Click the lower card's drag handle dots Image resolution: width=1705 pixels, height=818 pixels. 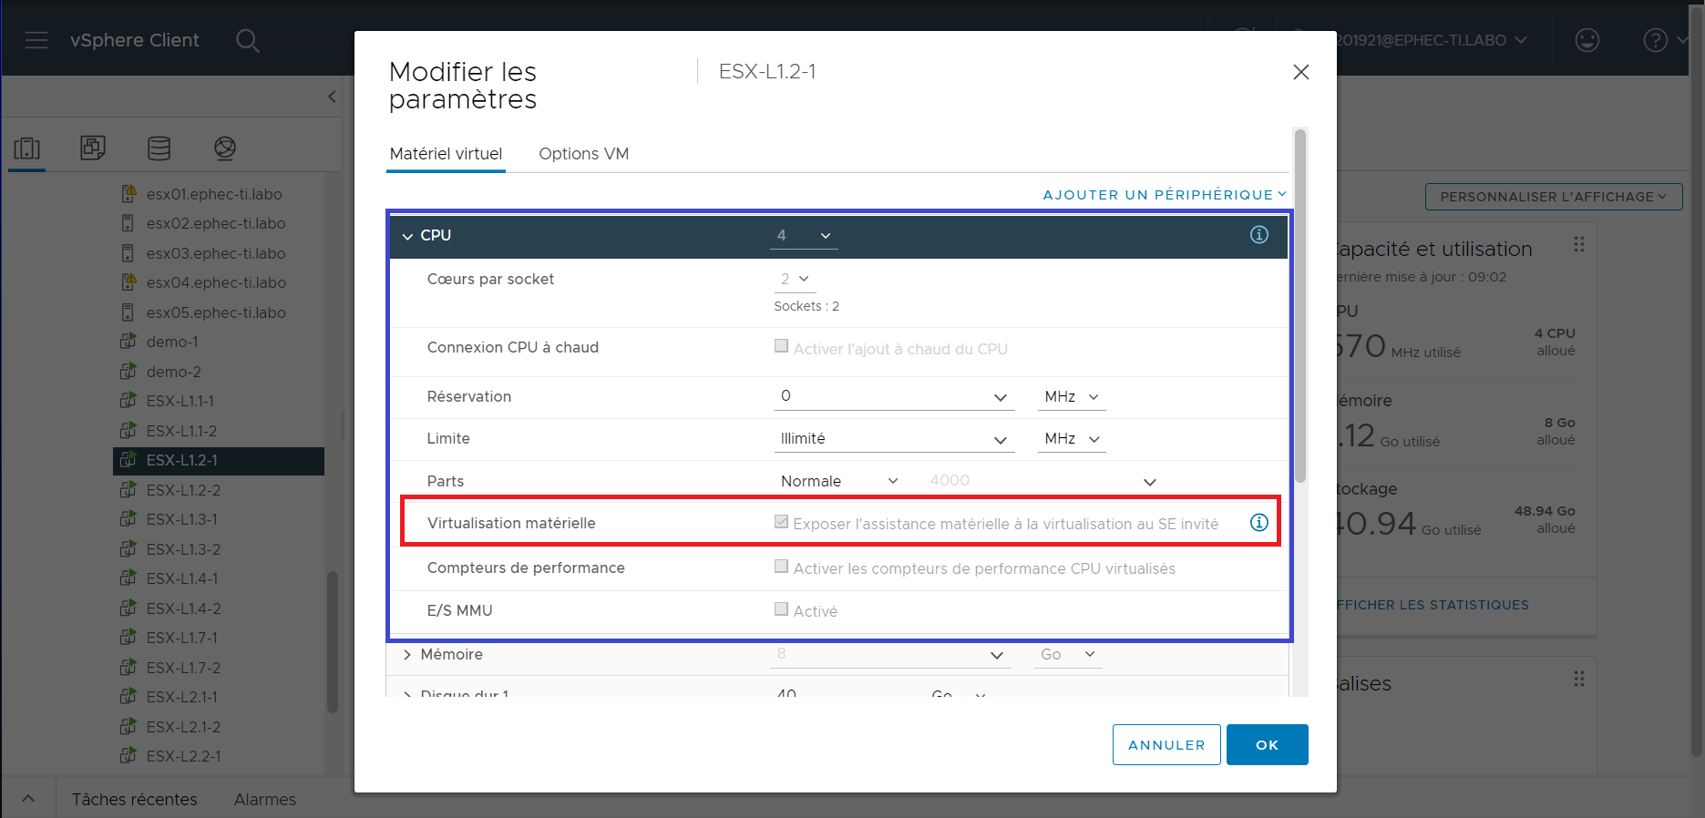pyautogui.click(x=1579, y=679)
